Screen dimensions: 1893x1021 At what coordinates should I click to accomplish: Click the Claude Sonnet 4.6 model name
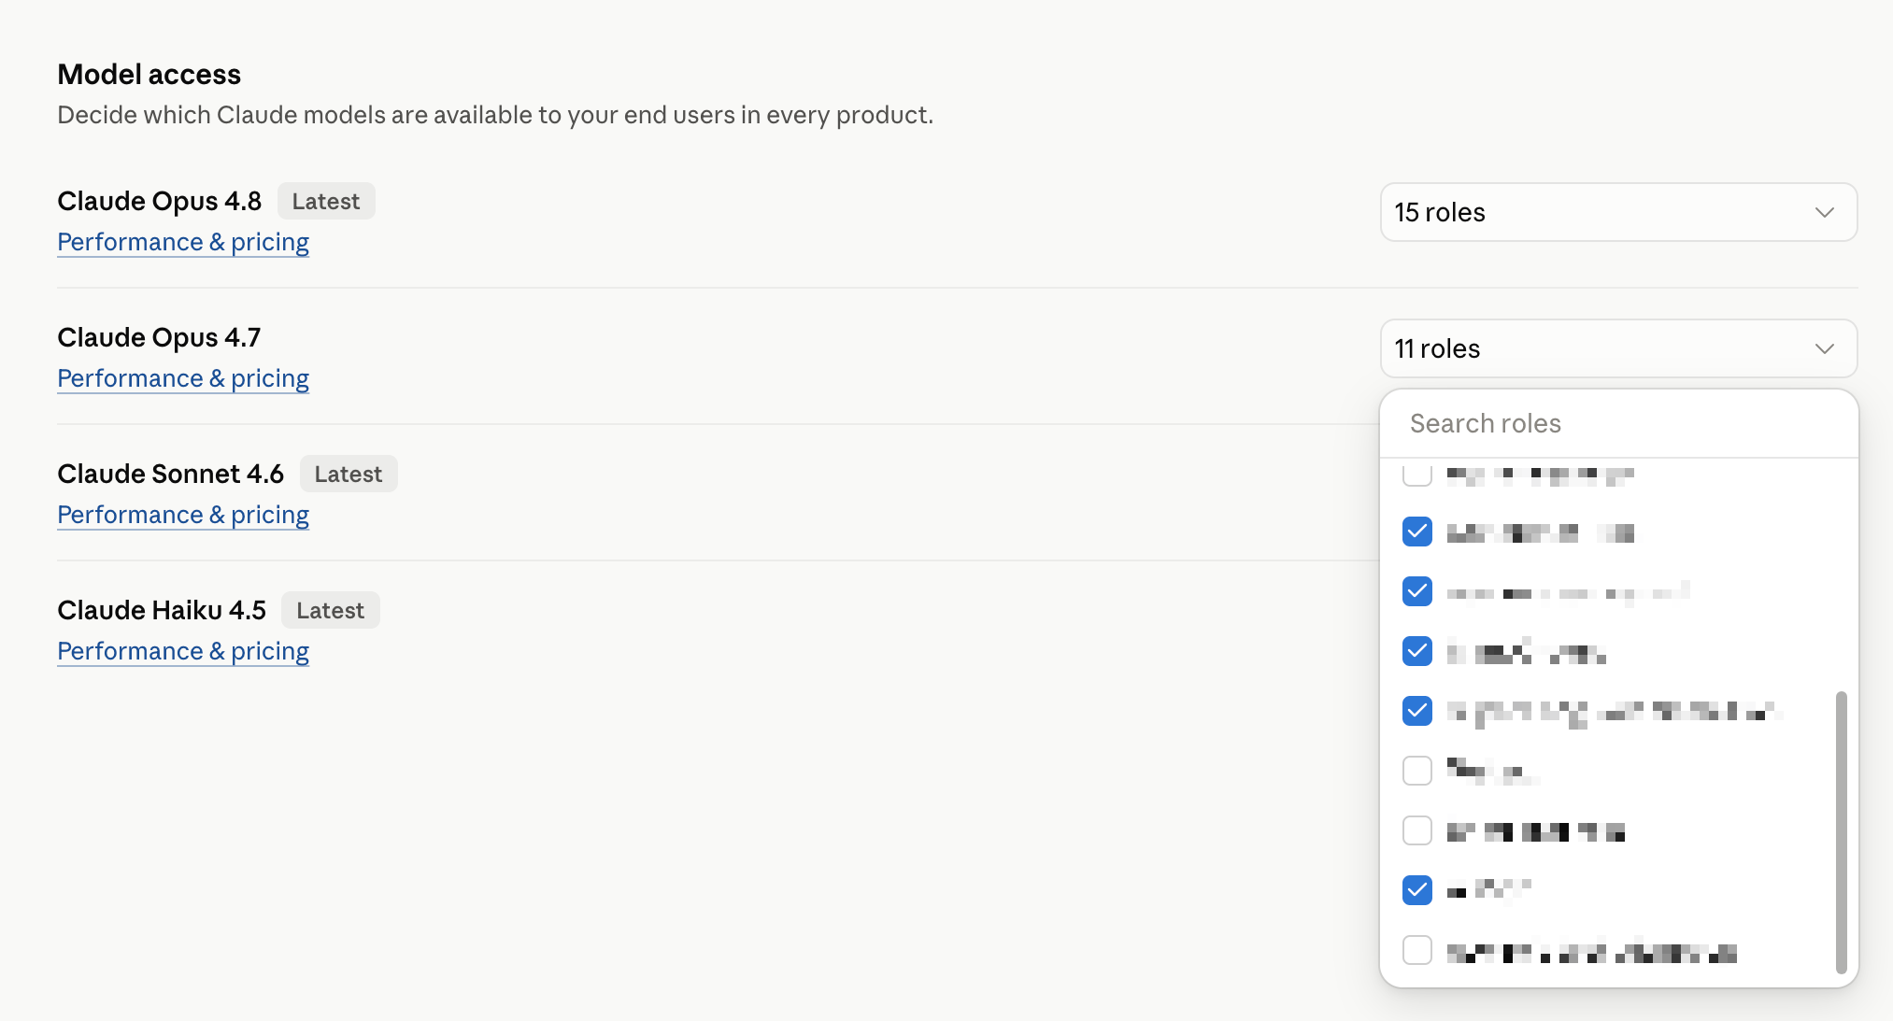(x=170, y=474)
